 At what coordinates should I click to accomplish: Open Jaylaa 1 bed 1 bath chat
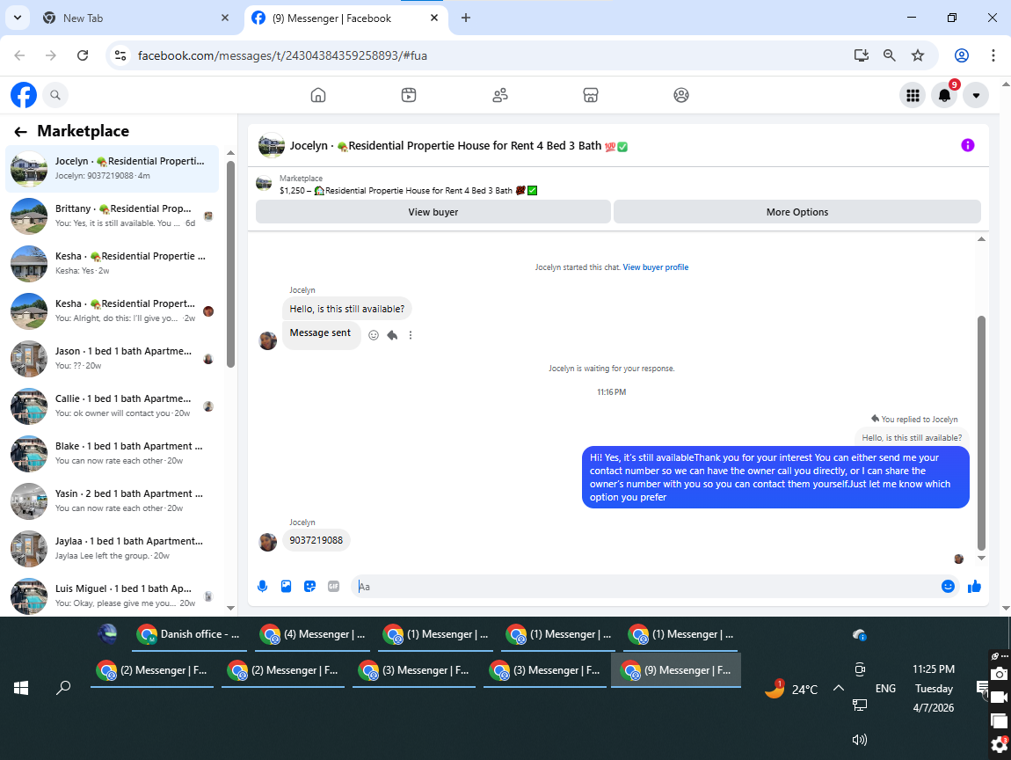pyautogui.click(x=113, y=548)
